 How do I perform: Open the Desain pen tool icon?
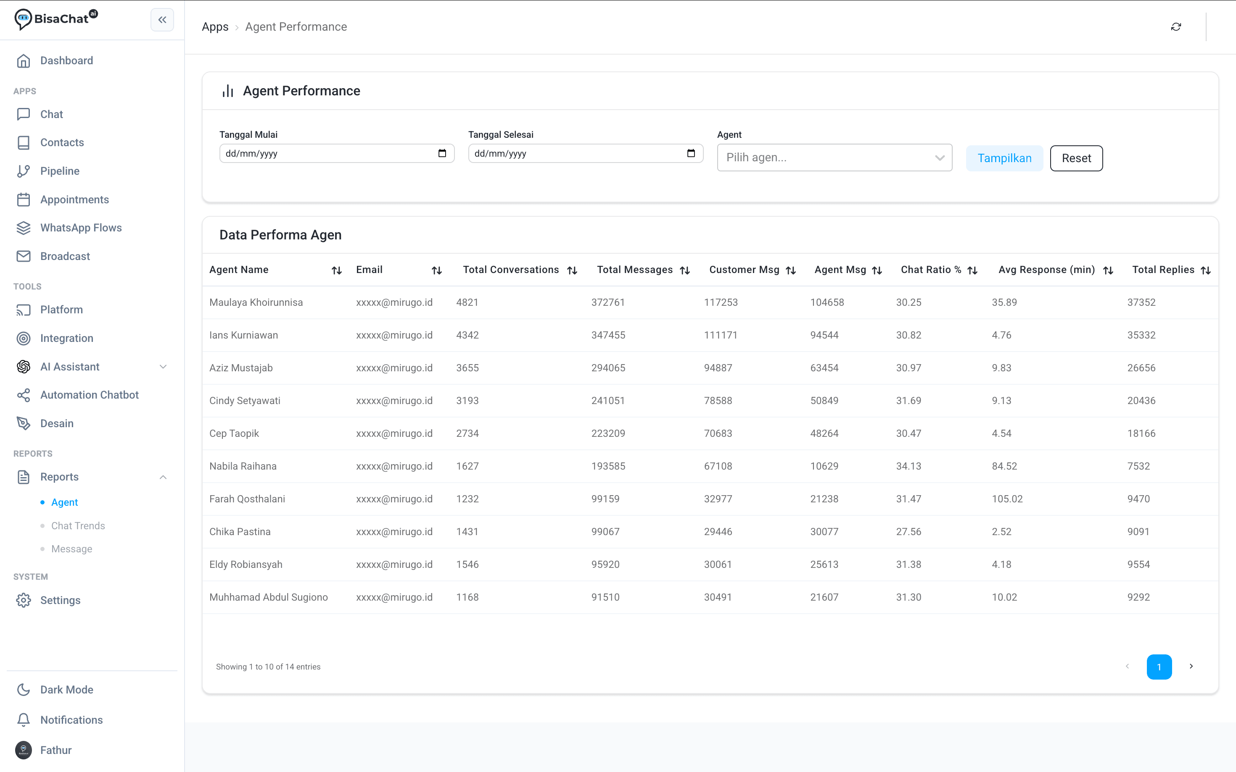(24, 423)
